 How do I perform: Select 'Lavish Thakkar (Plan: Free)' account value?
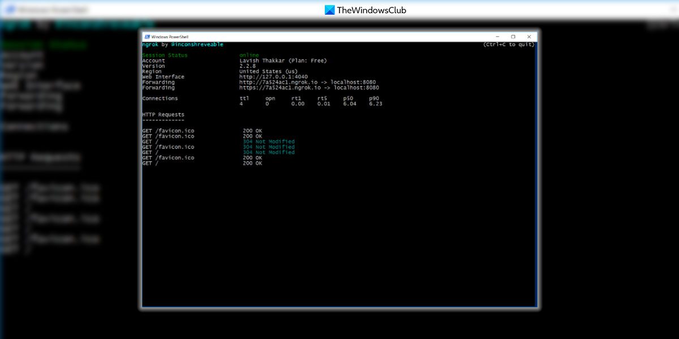coord(283,60)
